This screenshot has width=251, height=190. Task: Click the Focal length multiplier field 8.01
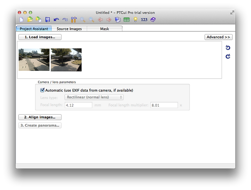coord(164,105)
